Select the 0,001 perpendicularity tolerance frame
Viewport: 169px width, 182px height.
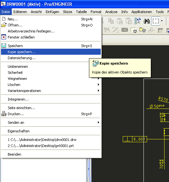pos(135,139)
